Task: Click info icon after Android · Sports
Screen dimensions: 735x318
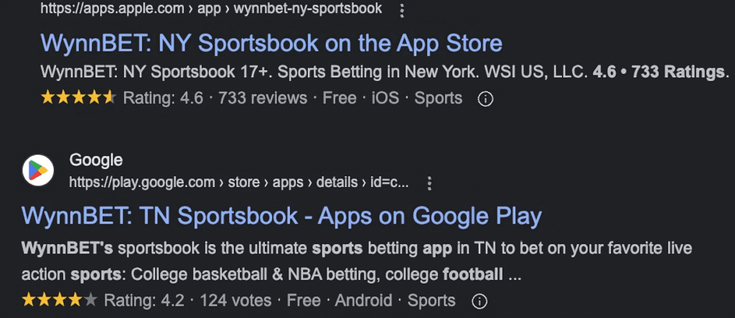Action: (x=478, y=301)
